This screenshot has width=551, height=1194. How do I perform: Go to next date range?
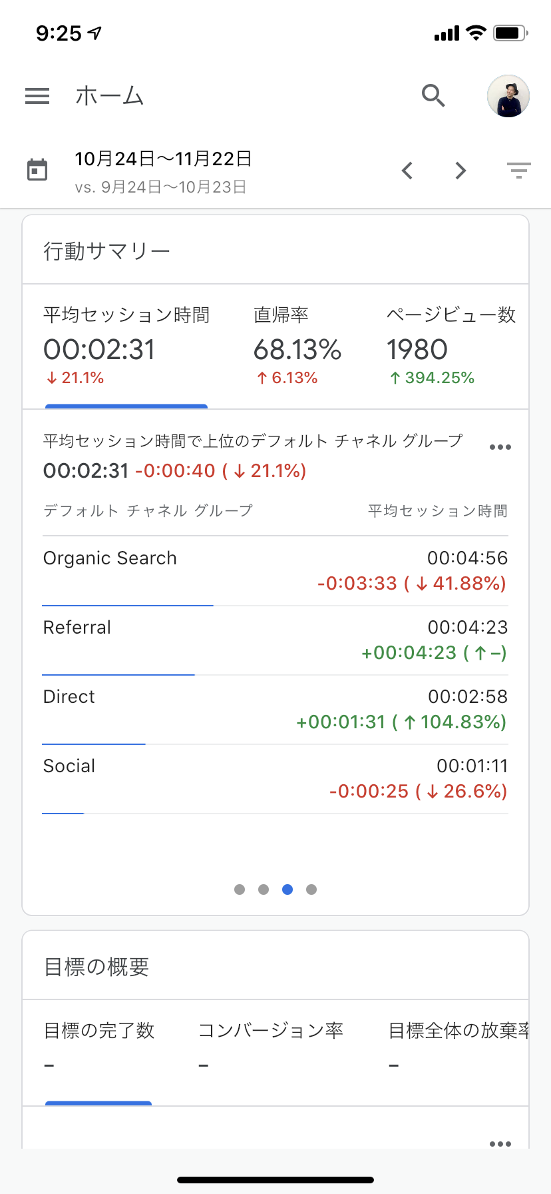pos(460,171)
